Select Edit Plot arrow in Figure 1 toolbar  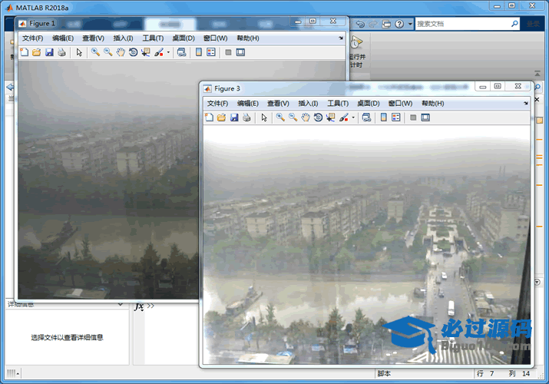[x=79, y=52]
